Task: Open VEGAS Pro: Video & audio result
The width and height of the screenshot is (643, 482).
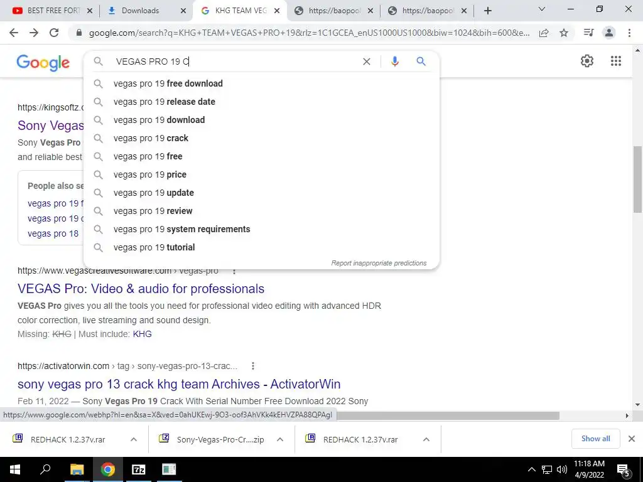Action: click(141, 289)
